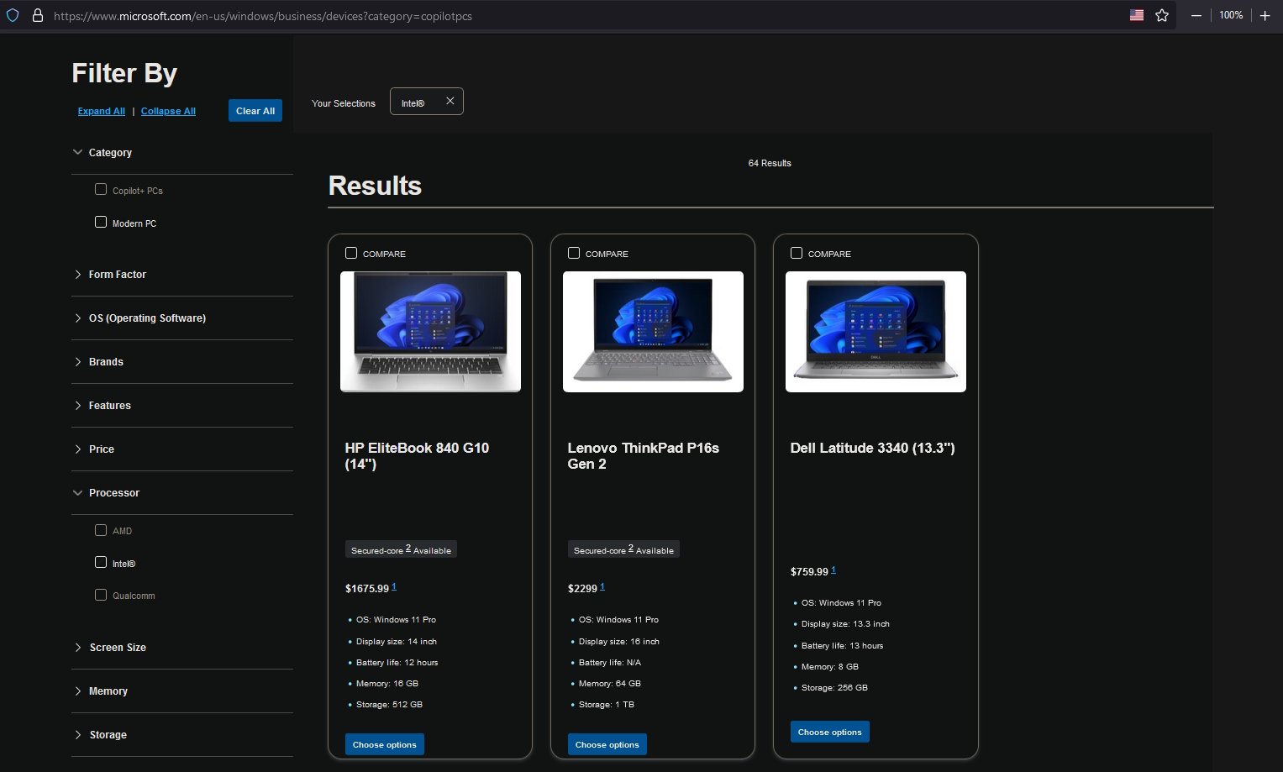Click the Results heading
This screenshot has height=772, width=1283.
pyautogui.click(x=375, y=186)
